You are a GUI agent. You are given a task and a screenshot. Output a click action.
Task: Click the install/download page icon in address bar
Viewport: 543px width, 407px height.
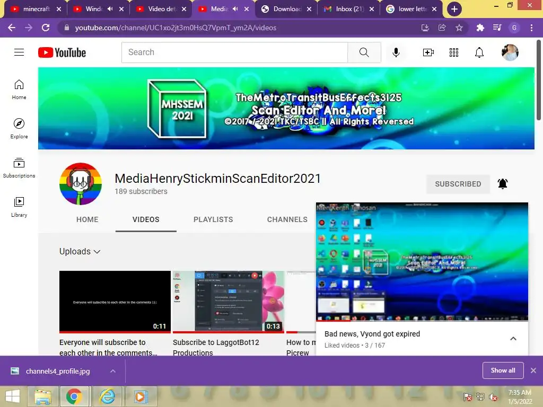(x=425, y=28)
